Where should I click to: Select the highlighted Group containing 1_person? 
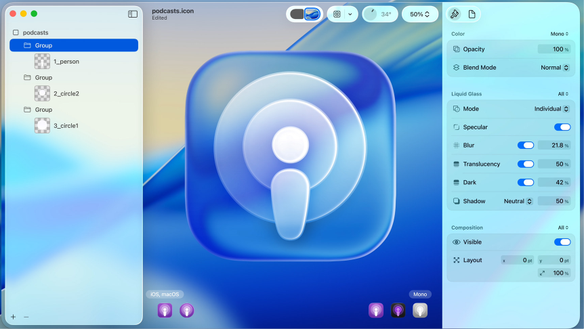click(x=74, y=45)
